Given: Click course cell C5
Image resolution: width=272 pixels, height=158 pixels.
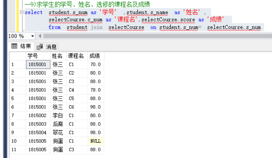Looking at the screenshot, I should tap(77, 99).
